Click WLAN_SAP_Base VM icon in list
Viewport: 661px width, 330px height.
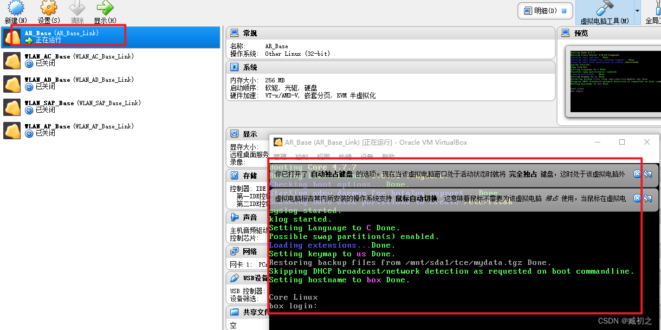pyautogui.click(x=12, y=107)
